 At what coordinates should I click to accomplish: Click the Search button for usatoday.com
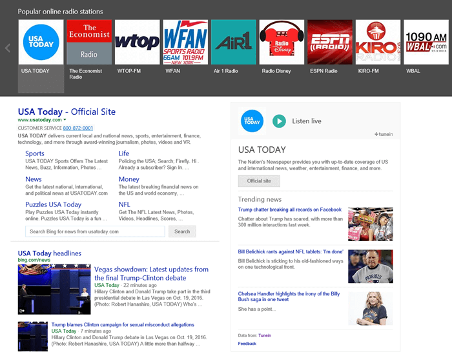coord(182,231)
